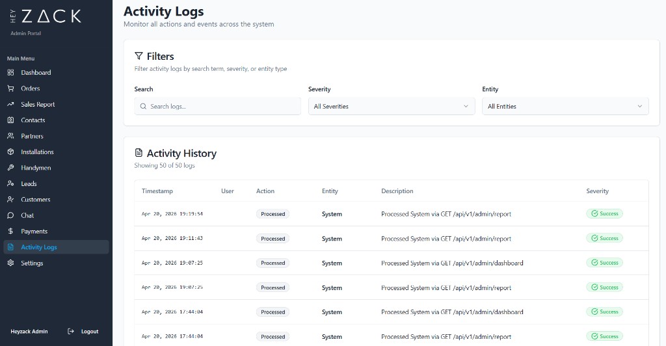The image size is (666, 346).
Task: Click the Orders shopping cart icon
Action: coord(10,88)
